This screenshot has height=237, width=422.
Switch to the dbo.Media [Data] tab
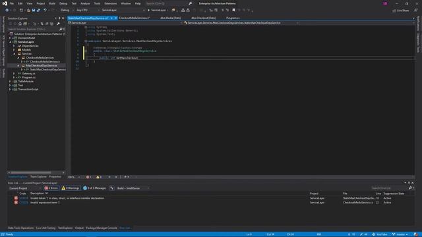pos(170,18)
